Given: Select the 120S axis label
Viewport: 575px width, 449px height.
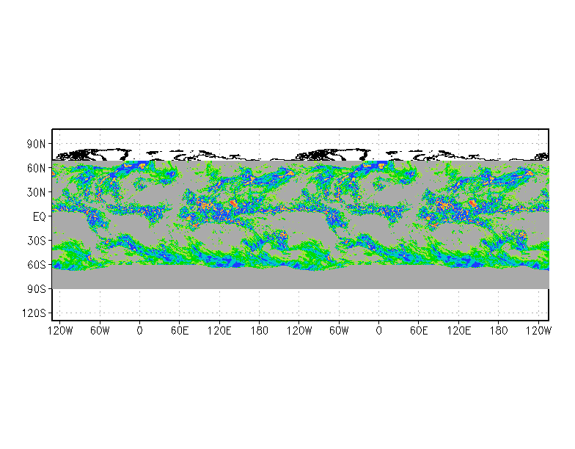Looking at the screenshot, I should pos(34,313).
